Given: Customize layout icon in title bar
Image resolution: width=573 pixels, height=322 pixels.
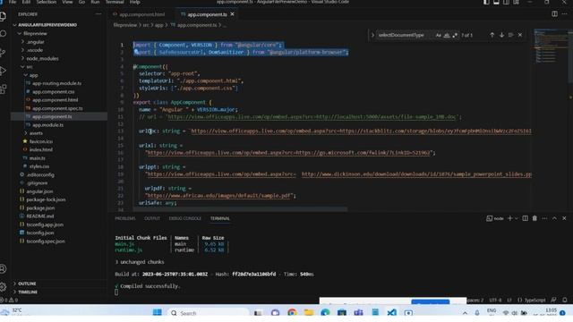Looking at the screenshot, I should click(x=516, y=2).
